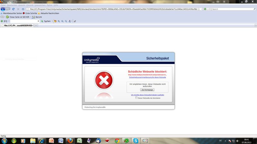This screenshot has height=144, width=257.
Task: Open the dropdown arrow next to Suchen
Action: (52, 21)
